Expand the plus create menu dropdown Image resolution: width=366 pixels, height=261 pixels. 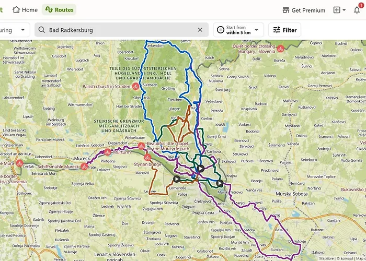pyautogui.click(x=339, y=10)
